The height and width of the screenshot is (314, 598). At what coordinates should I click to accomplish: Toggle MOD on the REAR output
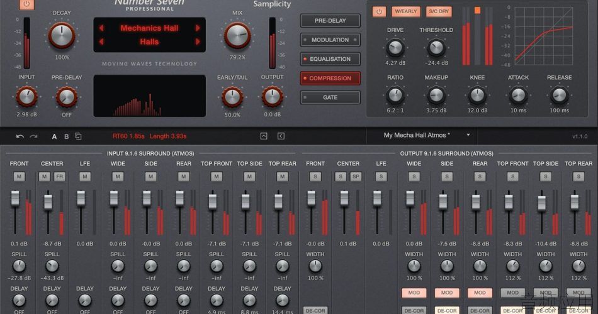480,293
